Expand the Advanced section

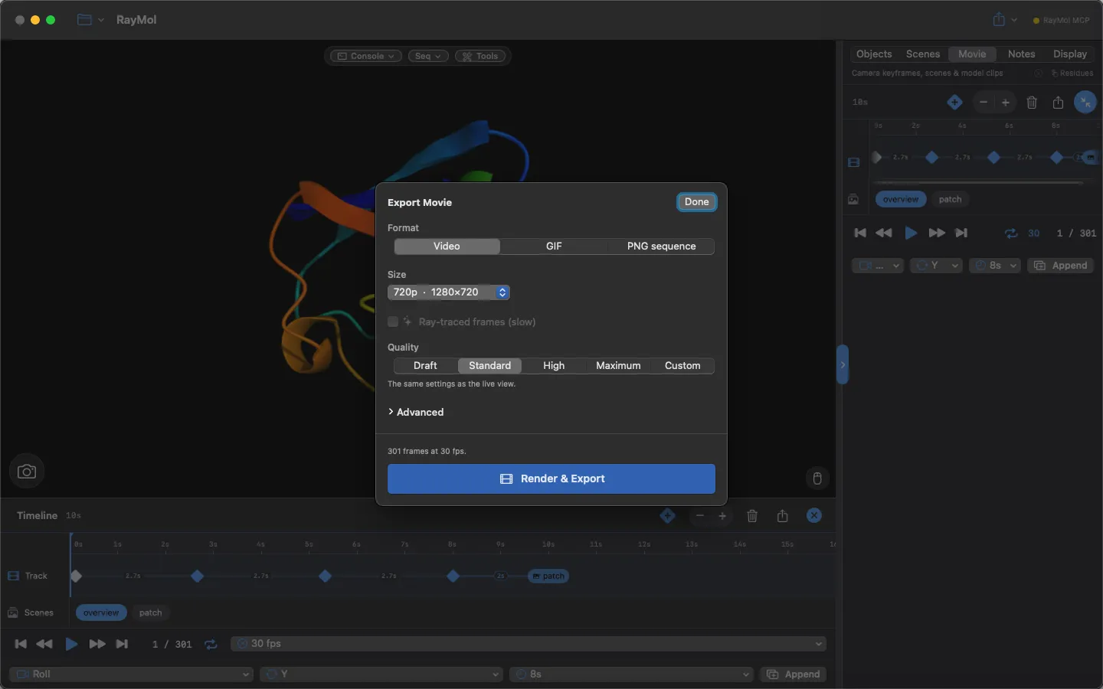(x=416, y=412)
